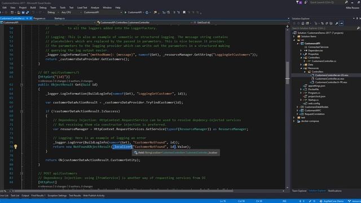Image resolution: width=361 pixels, height=203 pixels.
Task: Expand the CustomersDataModels project
Action: [298, 107]
